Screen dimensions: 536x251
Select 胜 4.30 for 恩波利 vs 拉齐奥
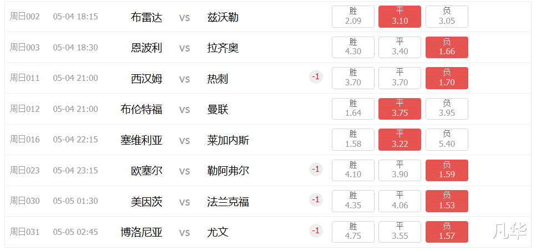tap(353, 48)
